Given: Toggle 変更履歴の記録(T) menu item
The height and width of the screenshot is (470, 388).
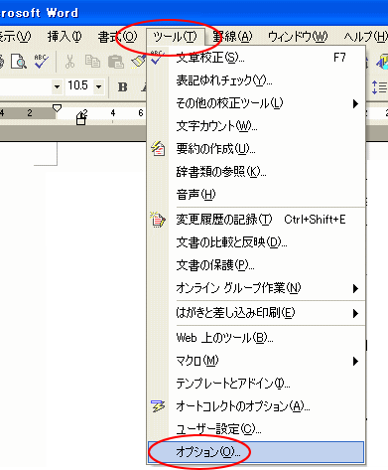Looking at the screenshot, I should click(x=256, y=220).
